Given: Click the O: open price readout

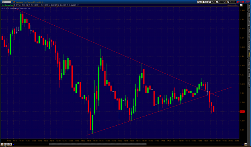Looking at the screenshot, I should click(x=34, y=5).
